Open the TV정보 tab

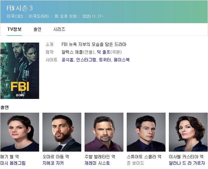pos(14,29)
